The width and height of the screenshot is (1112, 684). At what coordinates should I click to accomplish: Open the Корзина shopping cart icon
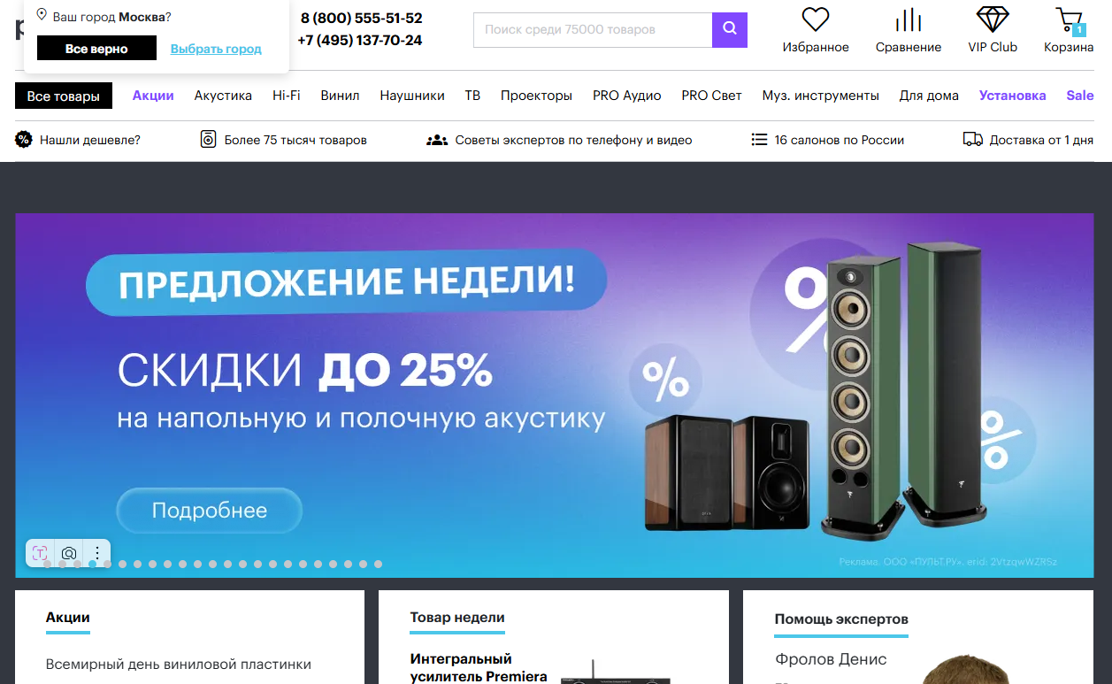click(1069, 19)
